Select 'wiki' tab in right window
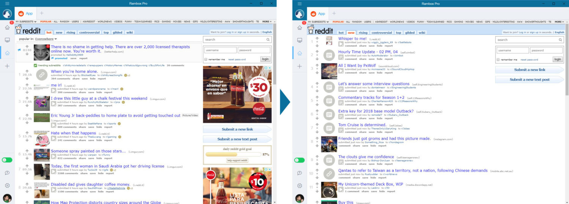The image size is (569, 204). click(x=422, y=33)
